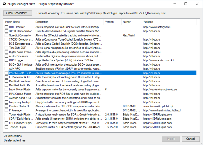Click the Description column header
The width and height of the screenshot is (203, 145).
[x=69, y=22]
